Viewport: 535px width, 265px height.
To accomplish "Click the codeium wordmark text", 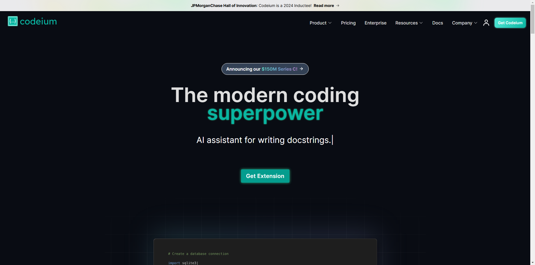I will (x=38, y=21).
